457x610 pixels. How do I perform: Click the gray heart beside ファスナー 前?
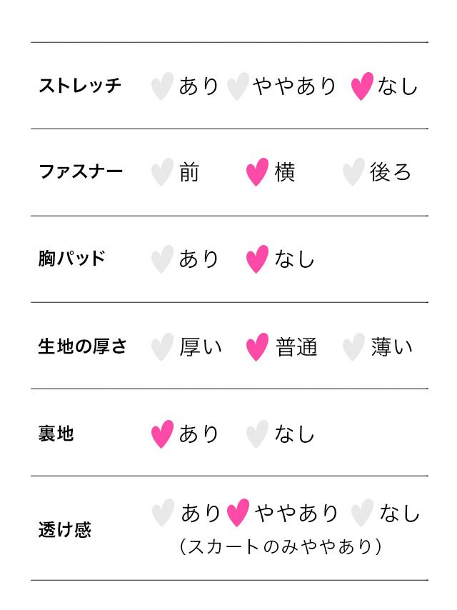pos(163,173)
